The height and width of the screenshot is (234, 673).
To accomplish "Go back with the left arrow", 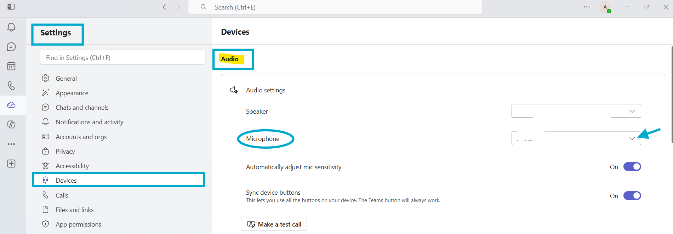I will click(x=164, y=7).
